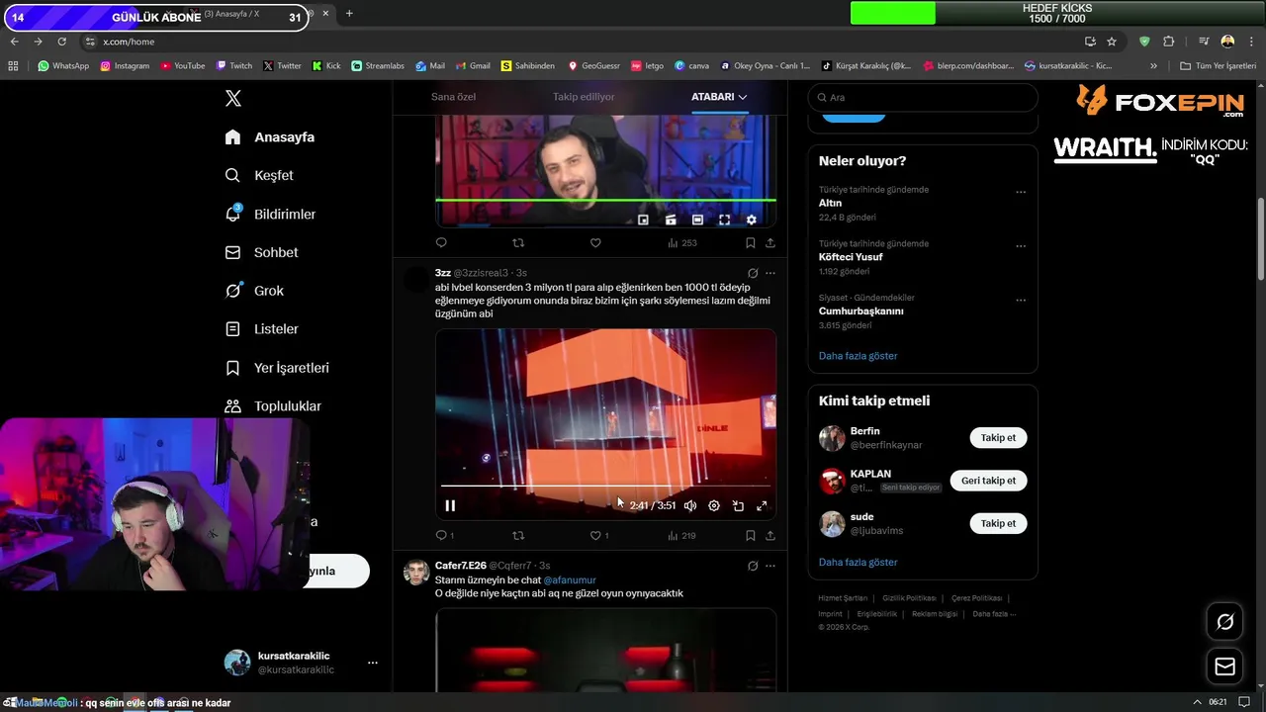
Task: Open more options for Cumhurbaşkanını trend
Action: 1021,300
